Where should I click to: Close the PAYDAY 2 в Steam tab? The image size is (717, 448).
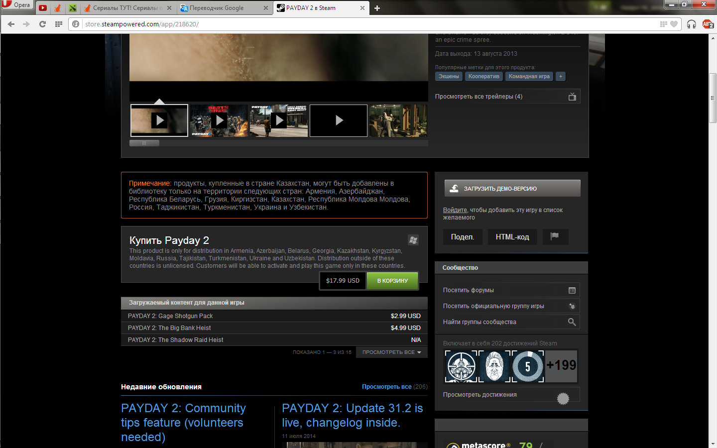tap(362, 8)
